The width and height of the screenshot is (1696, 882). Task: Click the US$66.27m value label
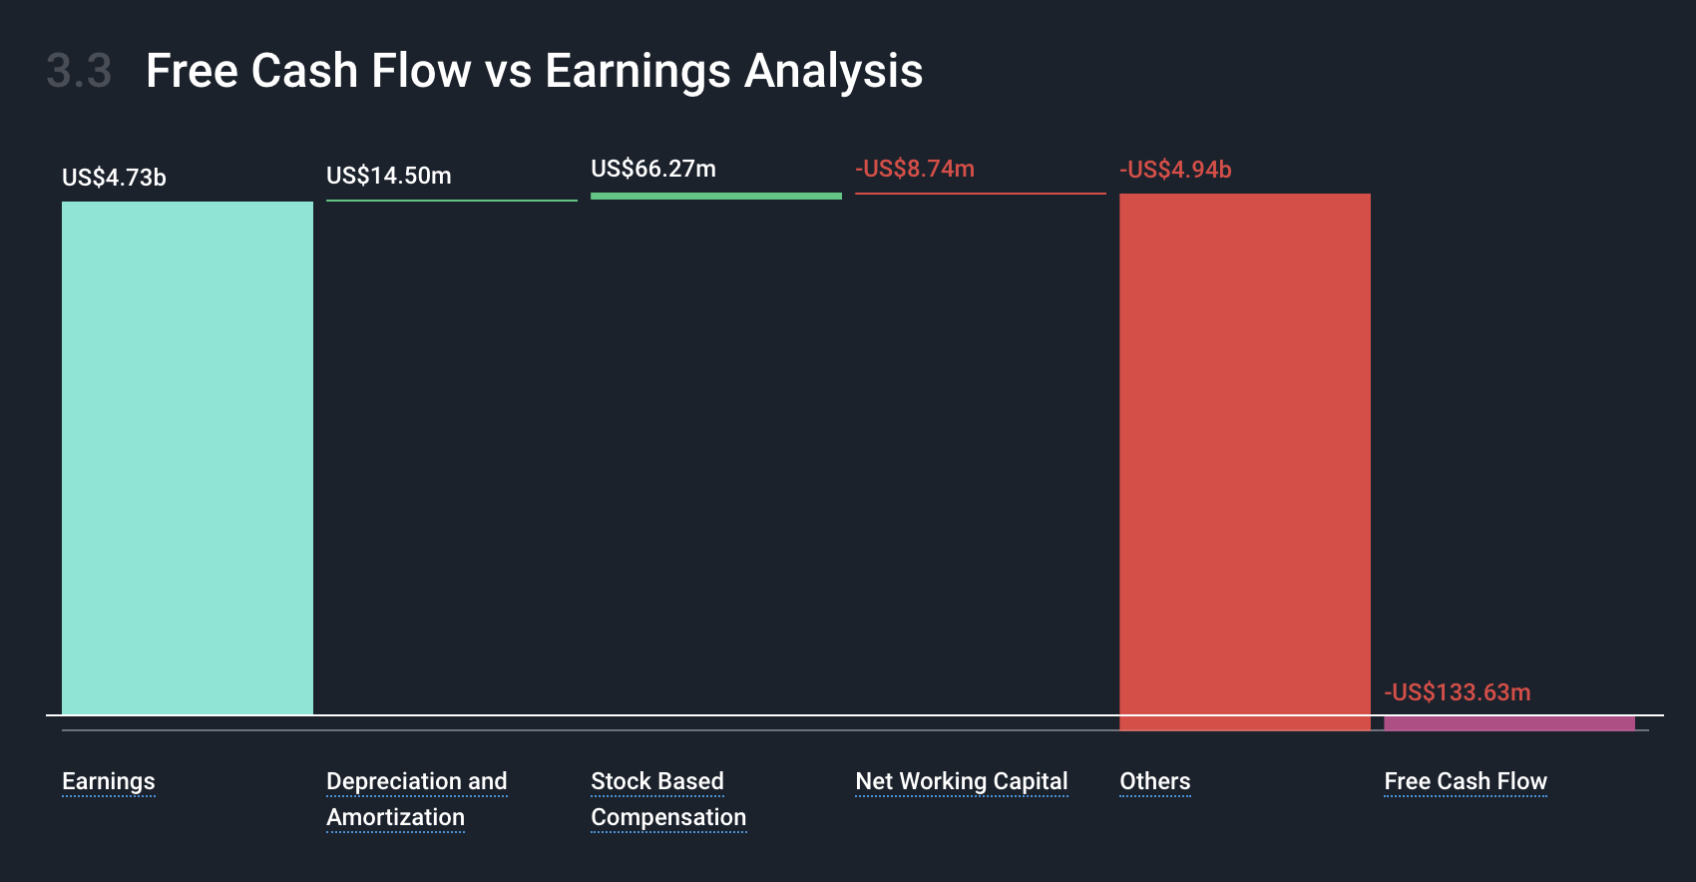point(653,169)
